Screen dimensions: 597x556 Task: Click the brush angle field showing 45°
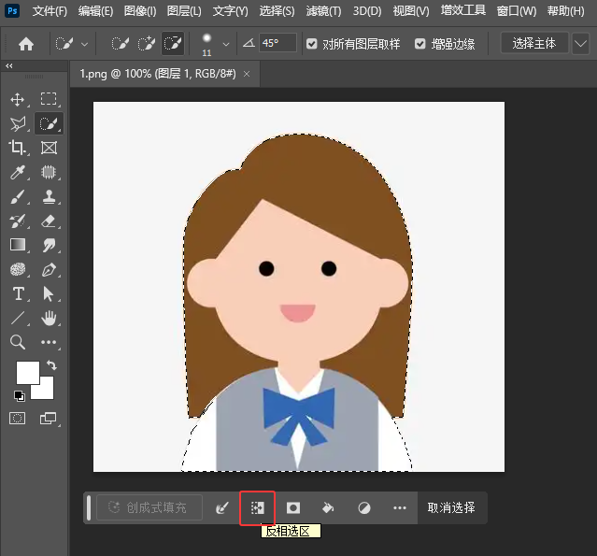pos(277,43)
